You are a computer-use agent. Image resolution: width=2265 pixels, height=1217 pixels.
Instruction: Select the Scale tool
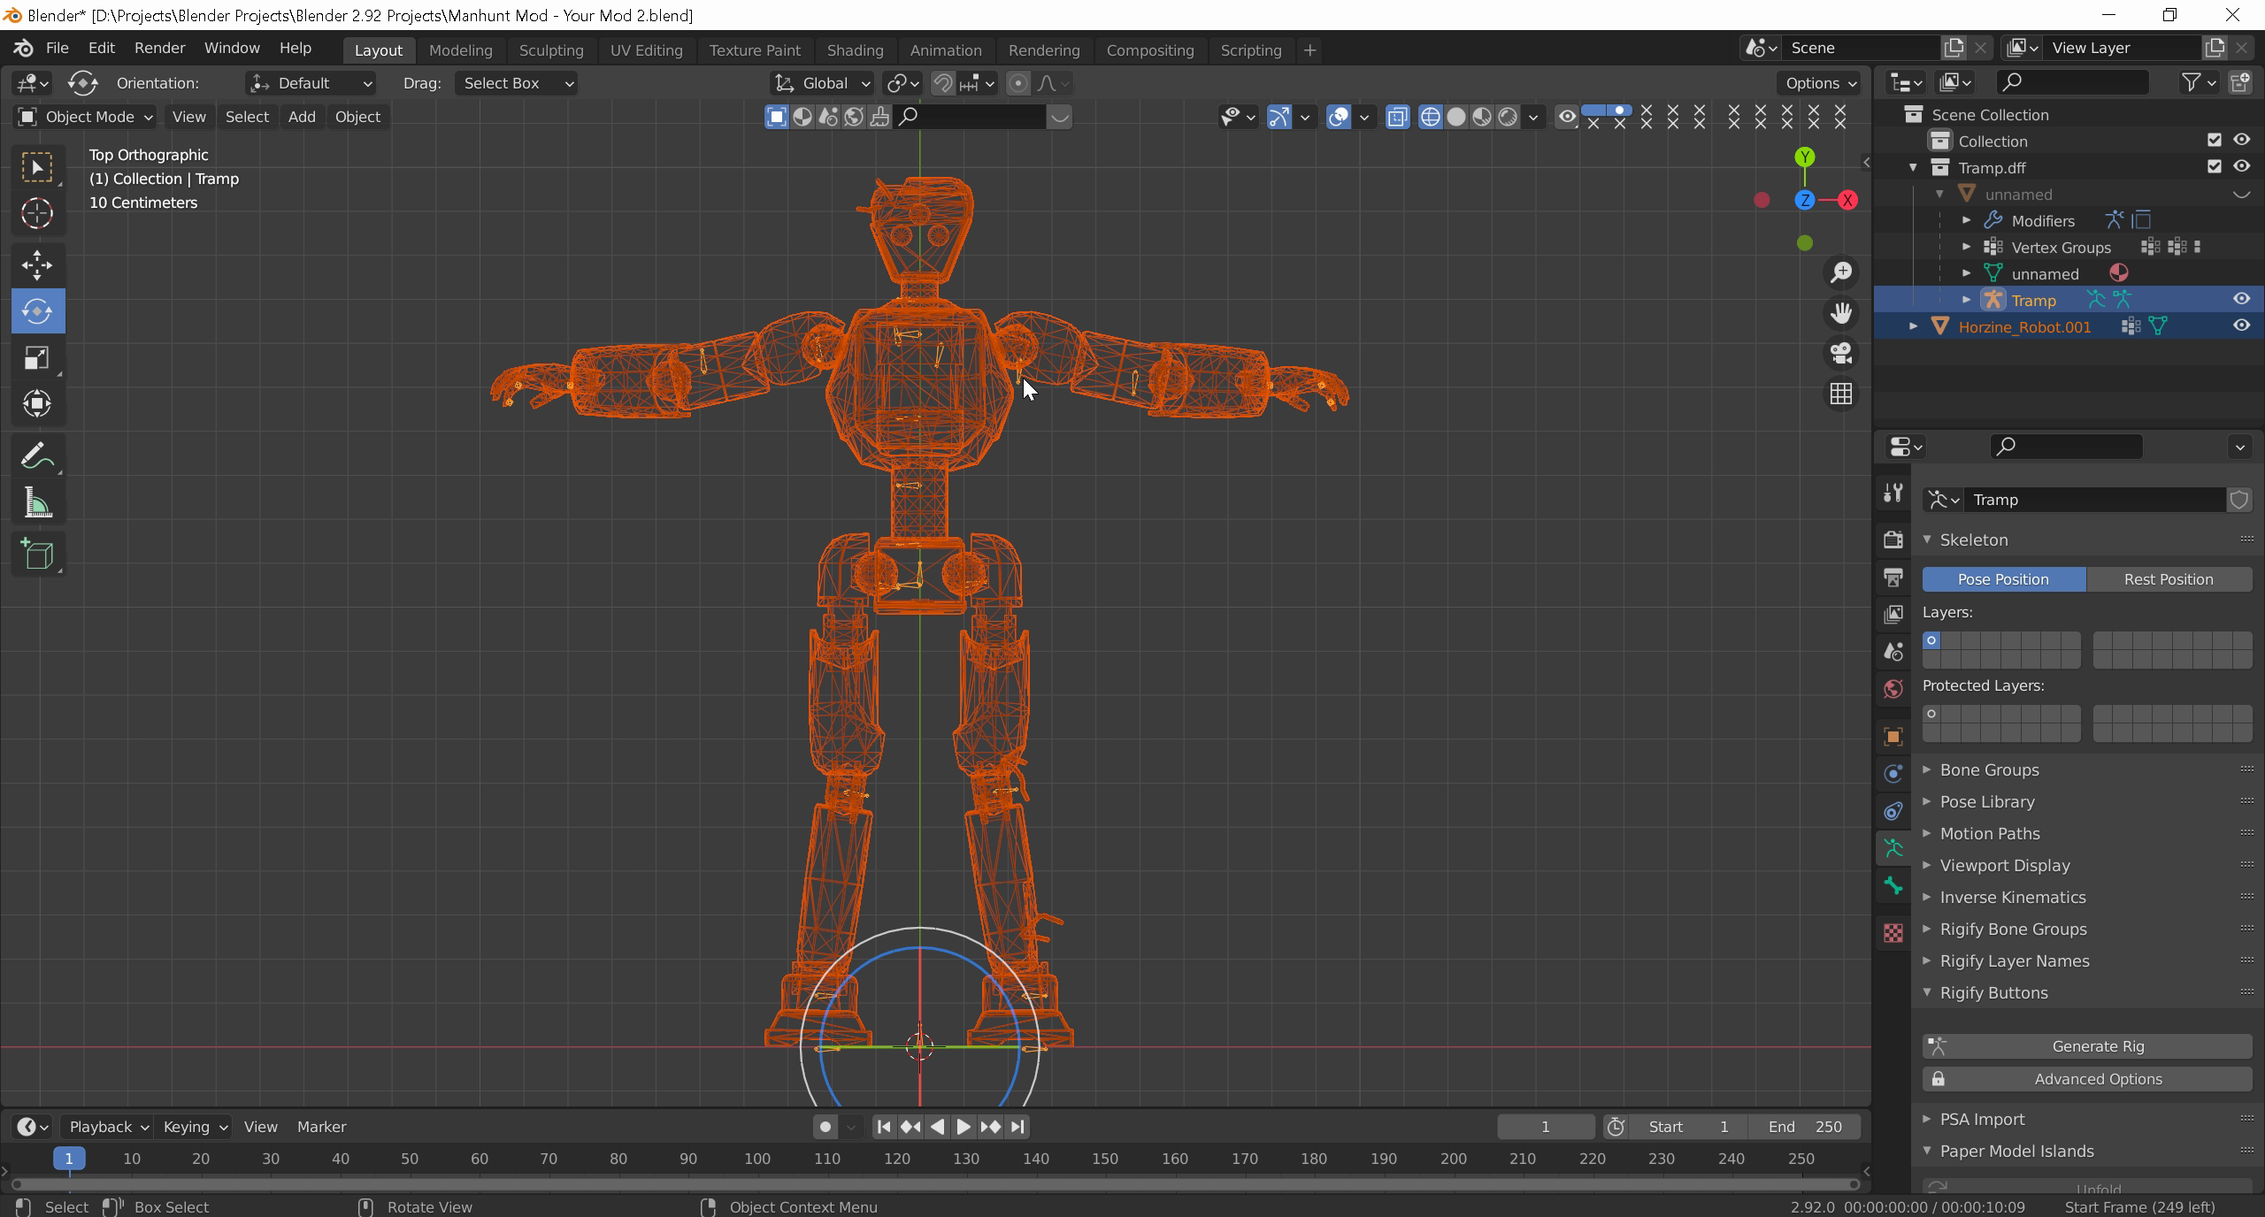click(37, 358)
